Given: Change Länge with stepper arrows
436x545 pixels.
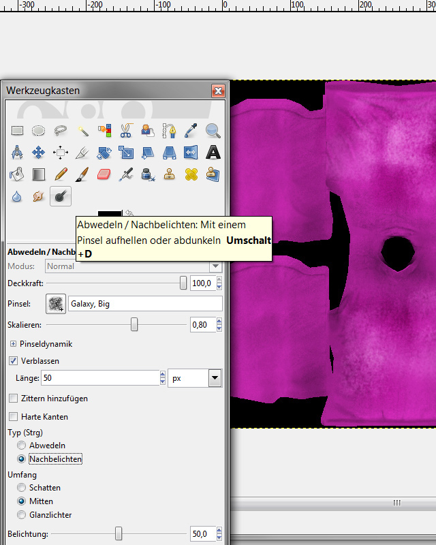Looking at the screenshot, I should [162, 378].
